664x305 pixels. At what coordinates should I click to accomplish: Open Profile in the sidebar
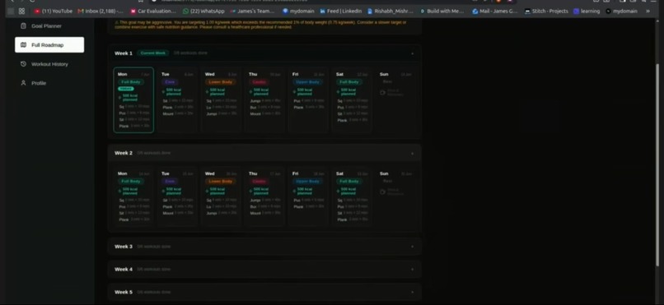49,83
